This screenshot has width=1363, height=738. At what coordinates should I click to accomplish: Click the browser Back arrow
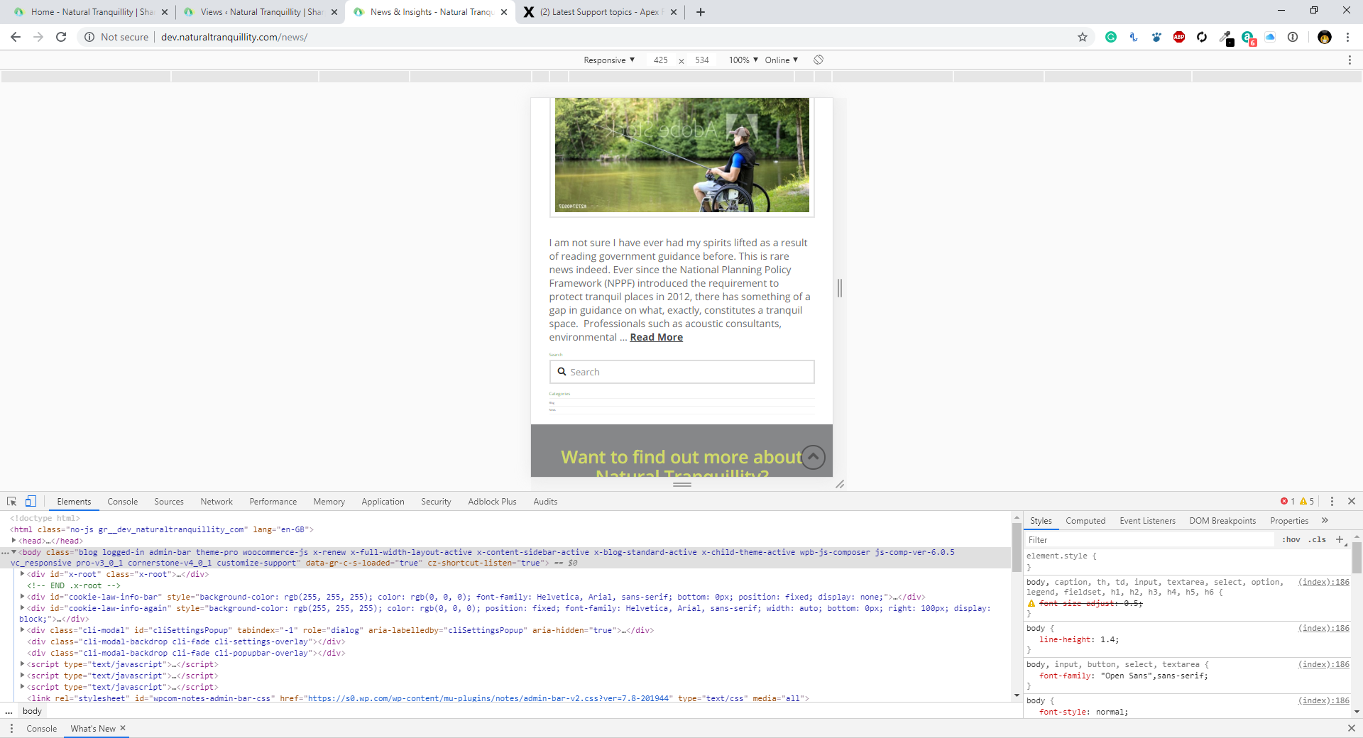pyautogui.click(x=16, y=37)
